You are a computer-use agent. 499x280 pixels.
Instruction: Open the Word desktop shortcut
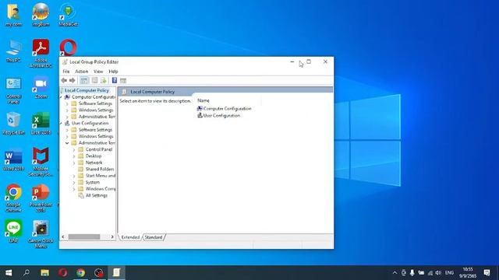(x=13, y=159)
